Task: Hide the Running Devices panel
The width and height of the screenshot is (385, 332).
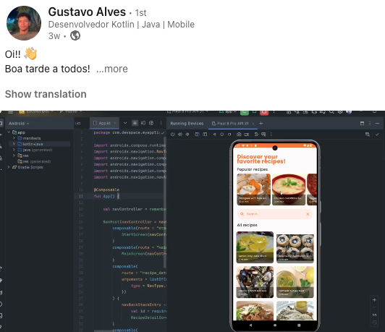Action: click(377, 124)
